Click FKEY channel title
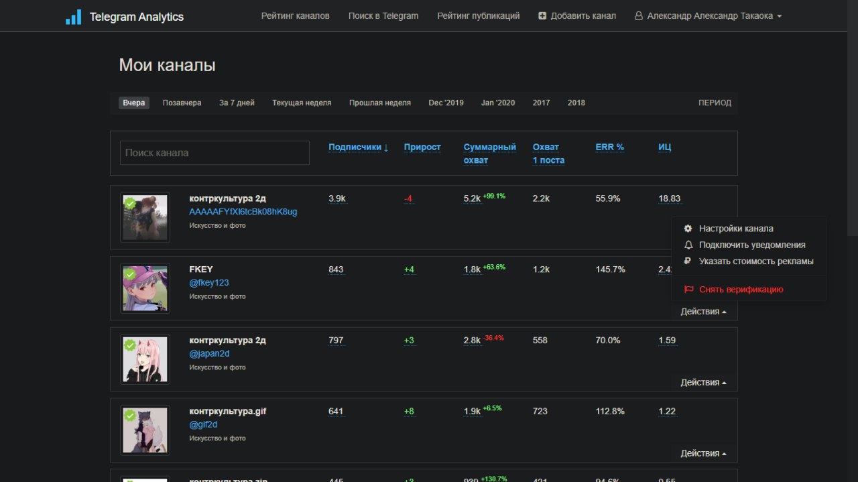This screenshot has width=858, height=482. 201,269
